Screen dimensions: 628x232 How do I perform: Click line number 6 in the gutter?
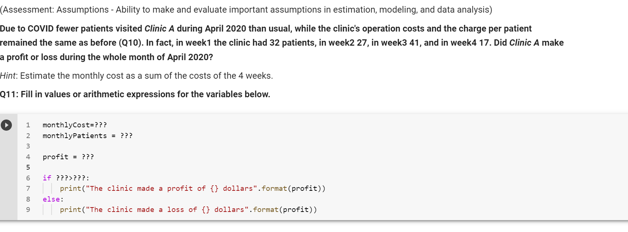click(28, 178)
